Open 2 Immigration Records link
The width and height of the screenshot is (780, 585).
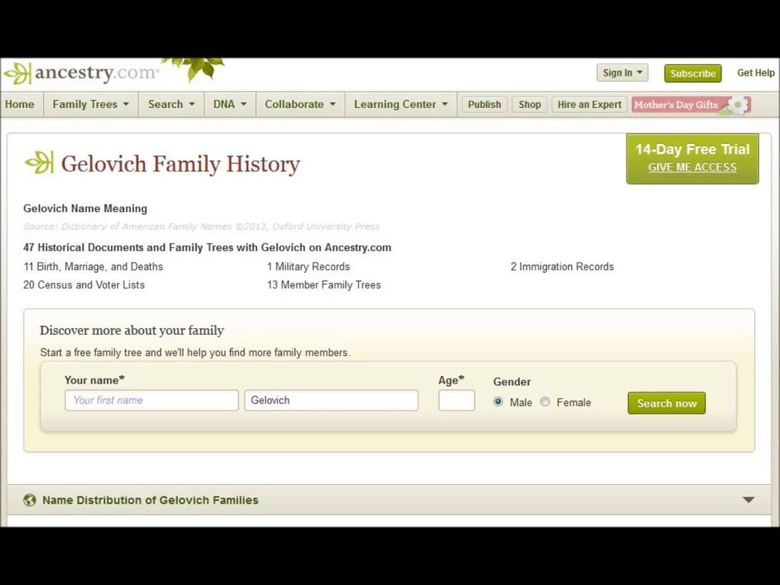562,266
